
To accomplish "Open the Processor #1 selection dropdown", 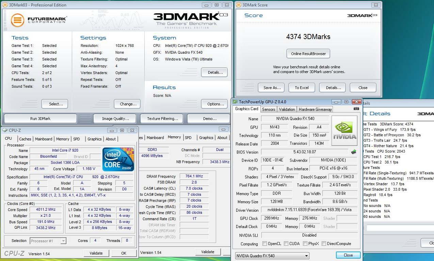I will (x=48, y=241).
